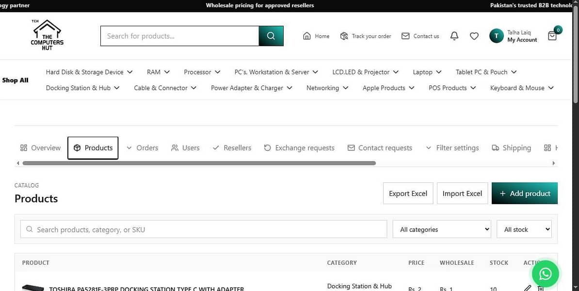Click the edit pencil icon for Toshiba product

(x=528, y=289)
